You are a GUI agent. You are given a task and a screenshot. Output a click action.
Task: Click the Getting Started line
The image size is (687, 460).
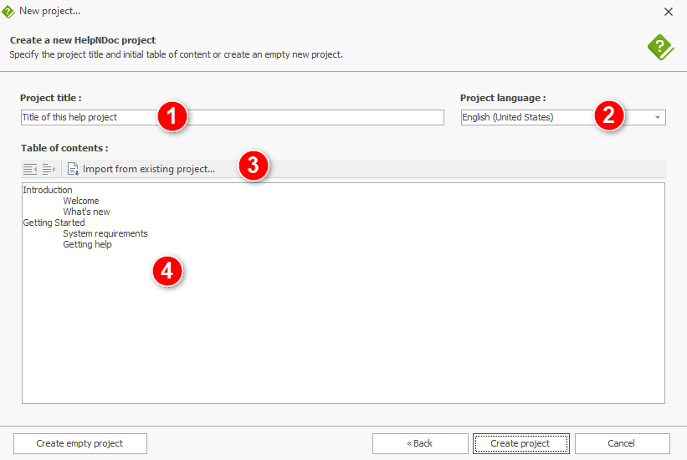54,222
